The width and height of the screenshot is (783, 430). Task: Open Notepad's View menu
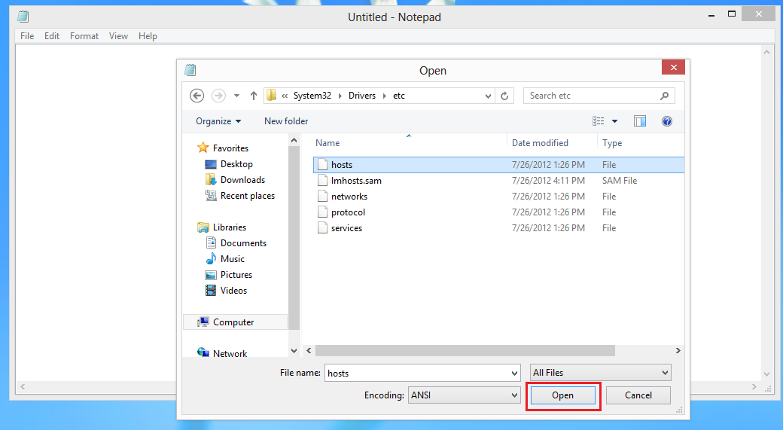[x=118, y=36]
